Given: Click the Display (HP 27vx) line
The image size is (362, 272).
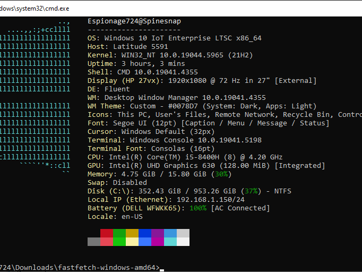Looking at the screenshot, I should [x=202, y=81].
